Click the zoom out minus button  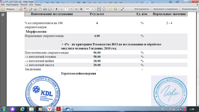tap(76, 9)
